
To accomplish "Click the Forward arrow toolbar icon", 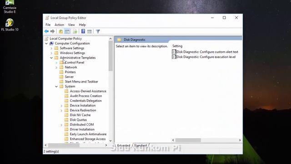I will click(53, 31).
